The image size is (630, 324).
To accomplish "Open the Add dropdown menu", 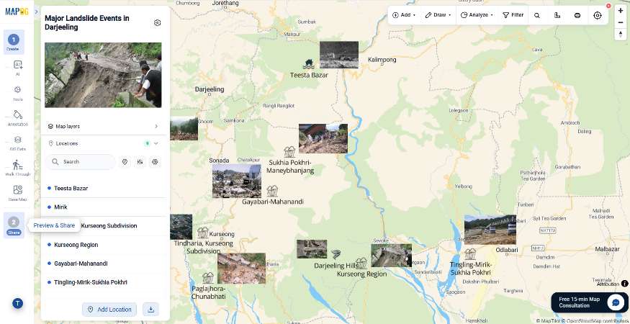I will point(404,15).
